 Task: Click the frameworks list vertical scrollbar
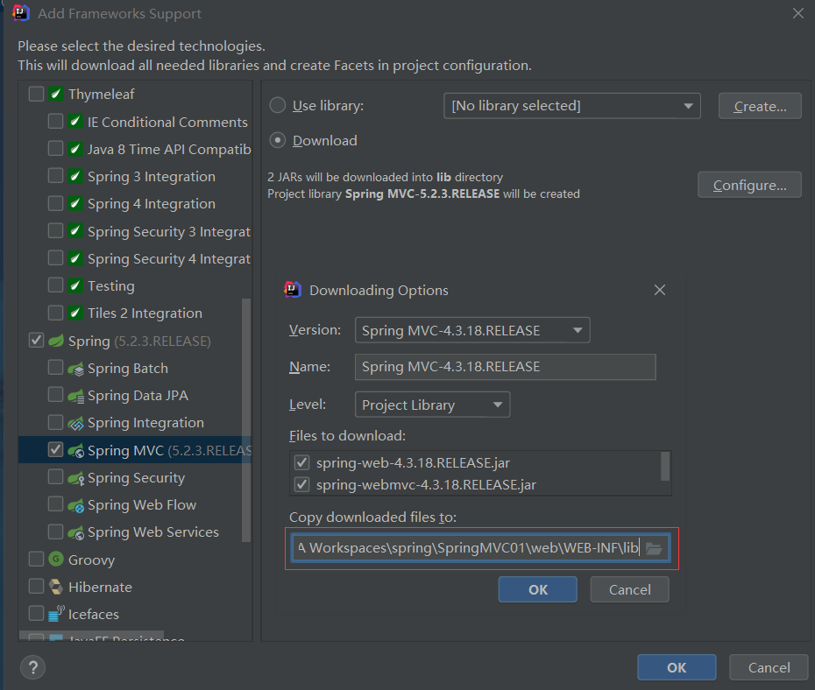point(246,420)
